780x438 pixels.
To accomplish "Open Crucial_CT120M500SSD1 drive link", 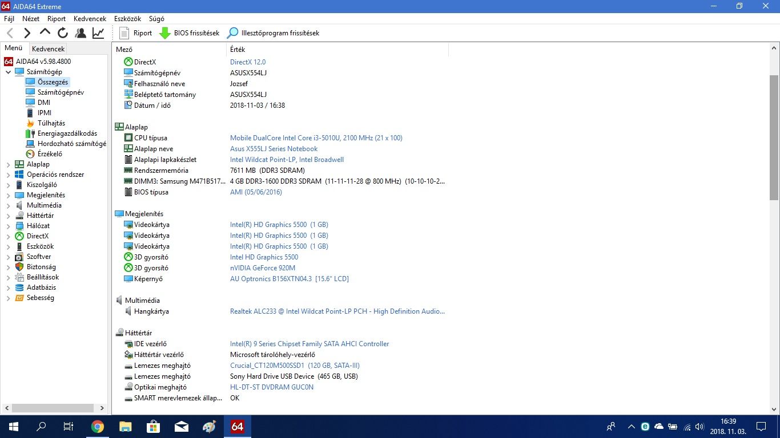I will pyautogui.click(x=295, y=366).
